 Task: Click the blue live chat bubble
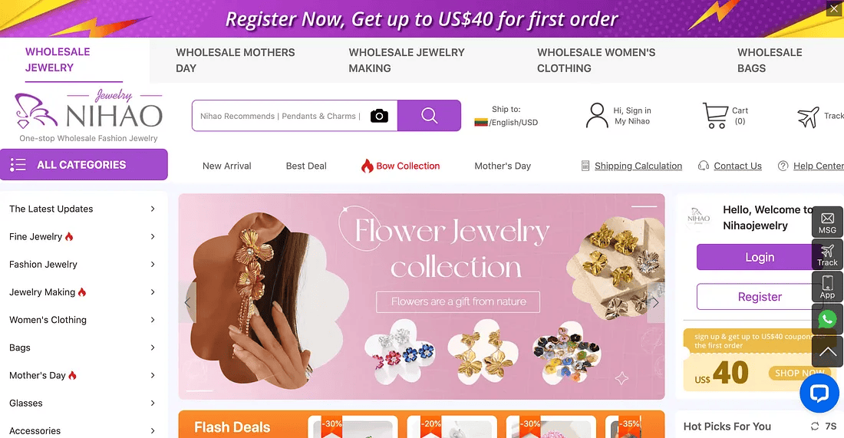click(819, 394)
